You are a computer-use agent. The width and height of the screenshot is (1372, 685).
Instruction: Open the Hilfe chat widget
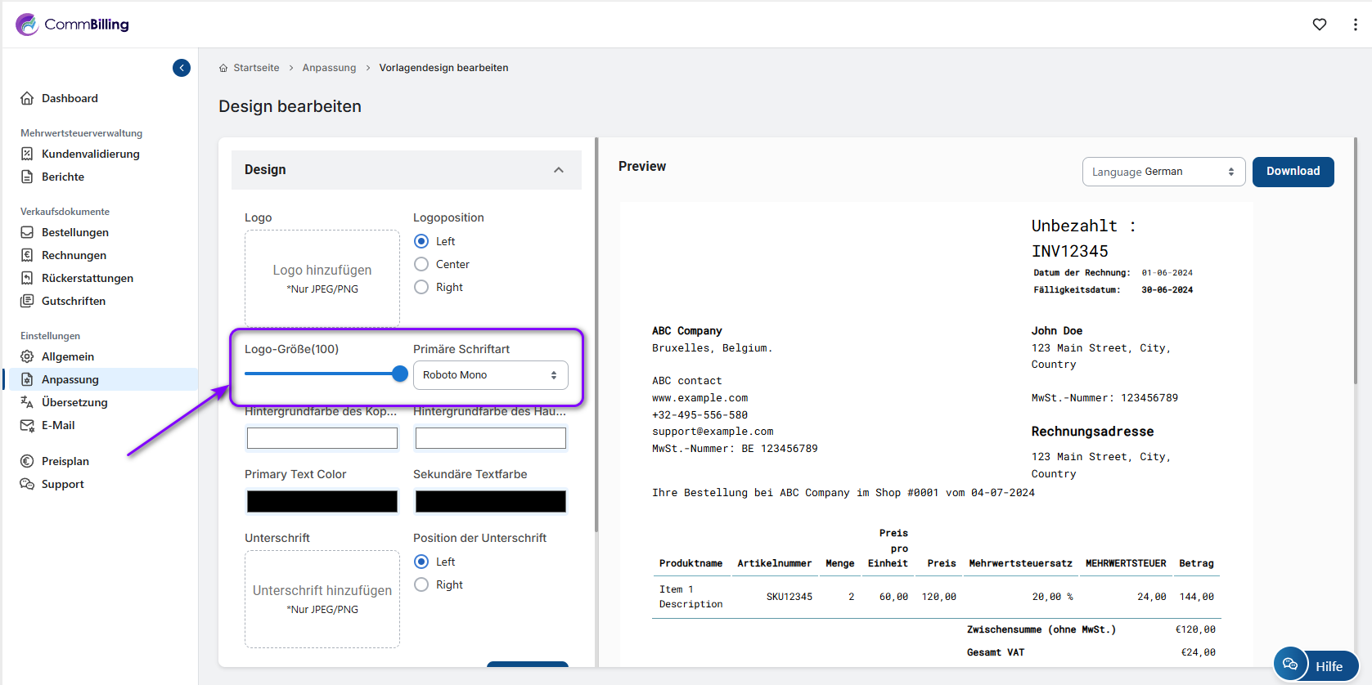(x=1316, y=665)
